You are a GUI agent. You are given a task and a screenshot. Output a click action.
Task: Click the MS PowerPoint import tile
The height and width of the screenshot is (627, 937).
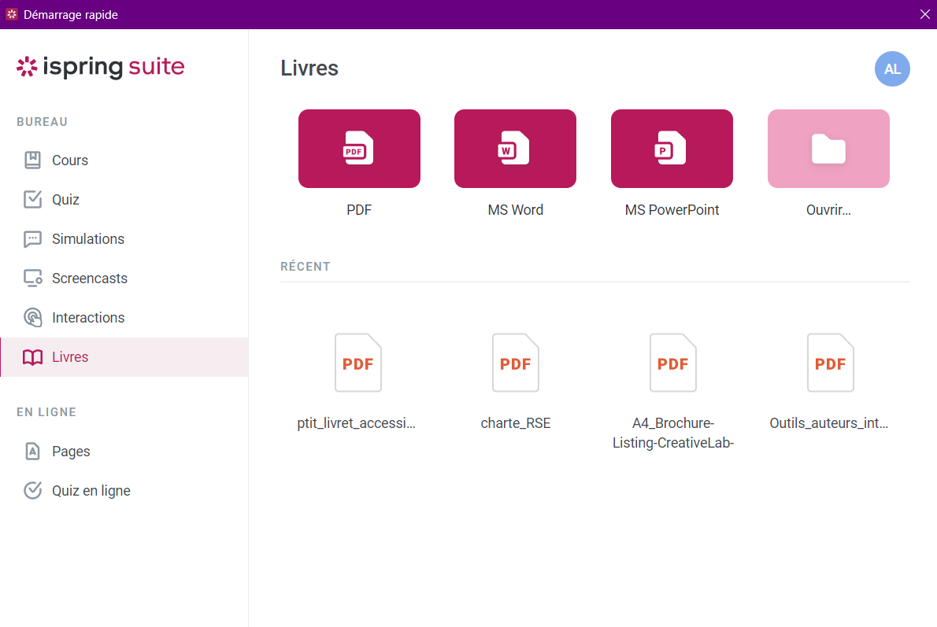pos(672,149)
